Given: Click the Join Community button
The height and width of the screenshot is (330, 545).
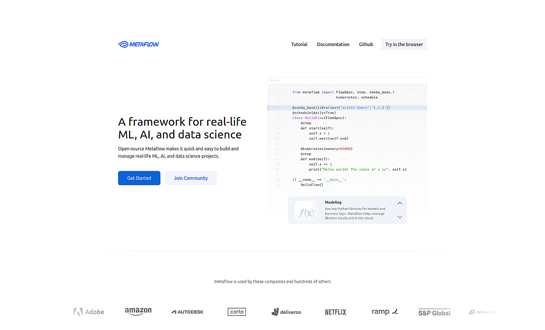Looking at the screenshot, I should tap(191, 178).
